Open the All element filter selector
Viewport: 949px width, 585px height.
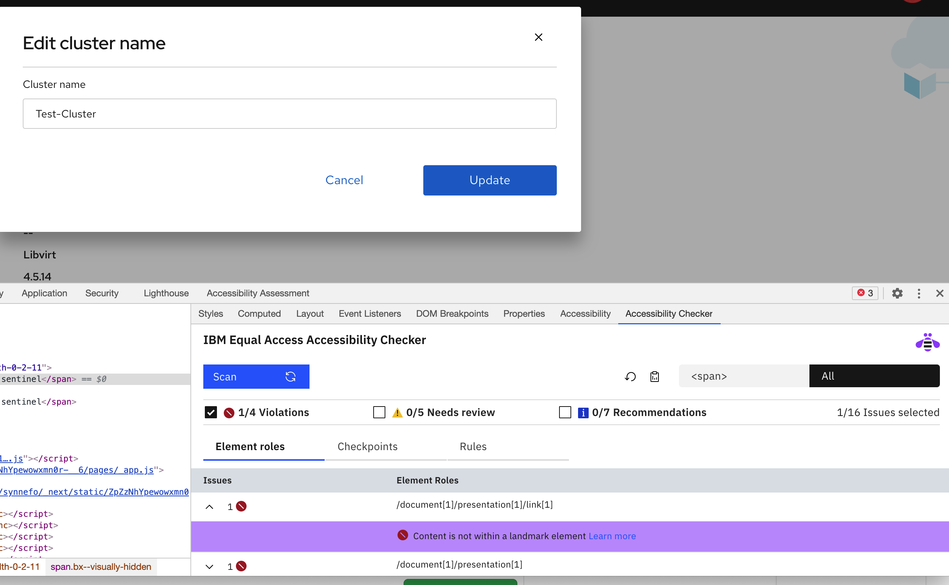click(874, 376)
